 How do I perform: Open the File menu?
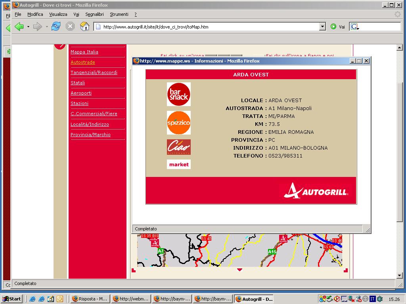pos(18,14)
